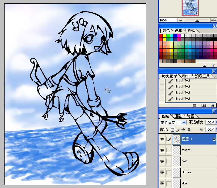This screenshot has height=188, width=217.
Task: Open the 路径 tab
Action: click(190, 116)
